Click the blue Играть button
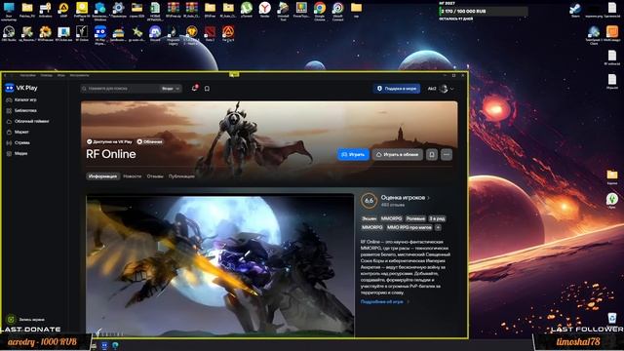This screenshot has height=351, width=624. 353,154
